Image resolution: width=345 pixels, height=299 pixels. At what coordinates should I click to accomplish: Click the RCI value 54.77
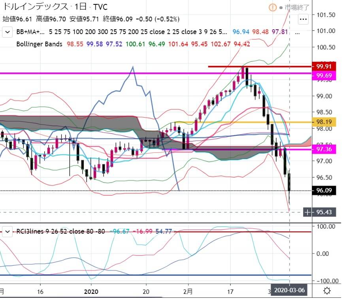(x=164, y=232)
